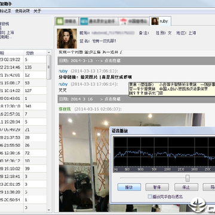The image size is (215, 215).
Task: Select row with total 341
Action: click(x=23, y=106)
